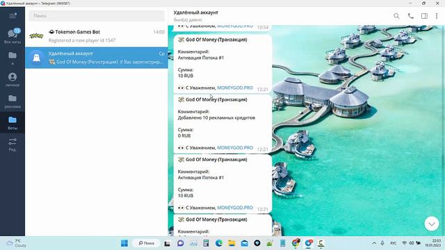Open the 'Ред.' folder editor

13,144
